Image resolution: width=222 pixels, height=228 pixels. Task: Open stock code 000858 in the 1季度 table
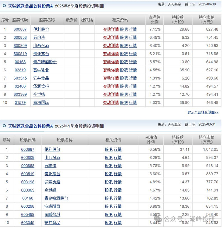[28, 166]
